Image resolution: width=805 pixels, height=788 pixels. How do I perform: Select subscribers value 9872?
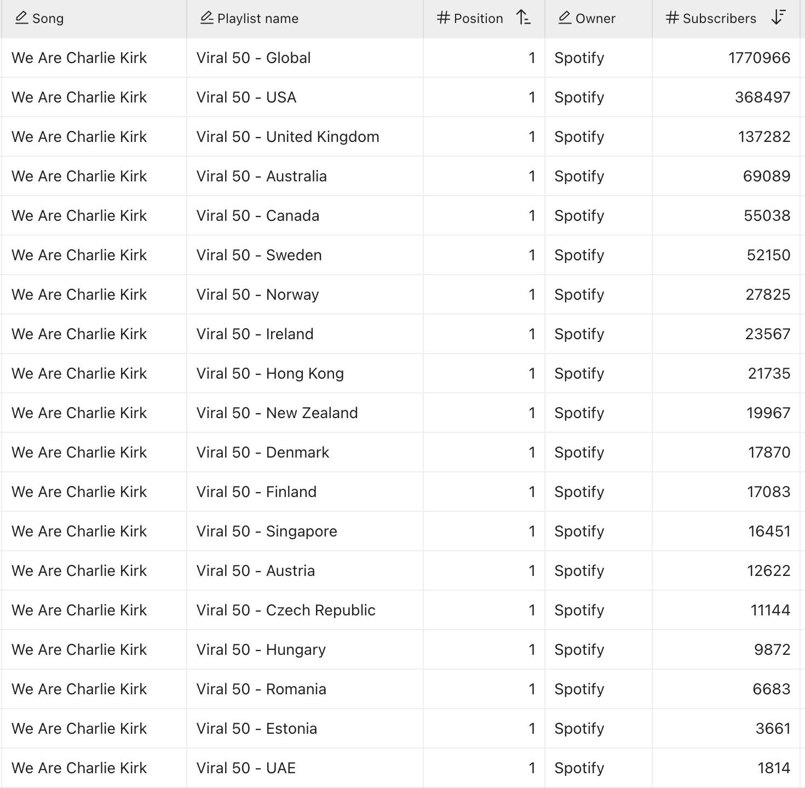coord(772,649)
